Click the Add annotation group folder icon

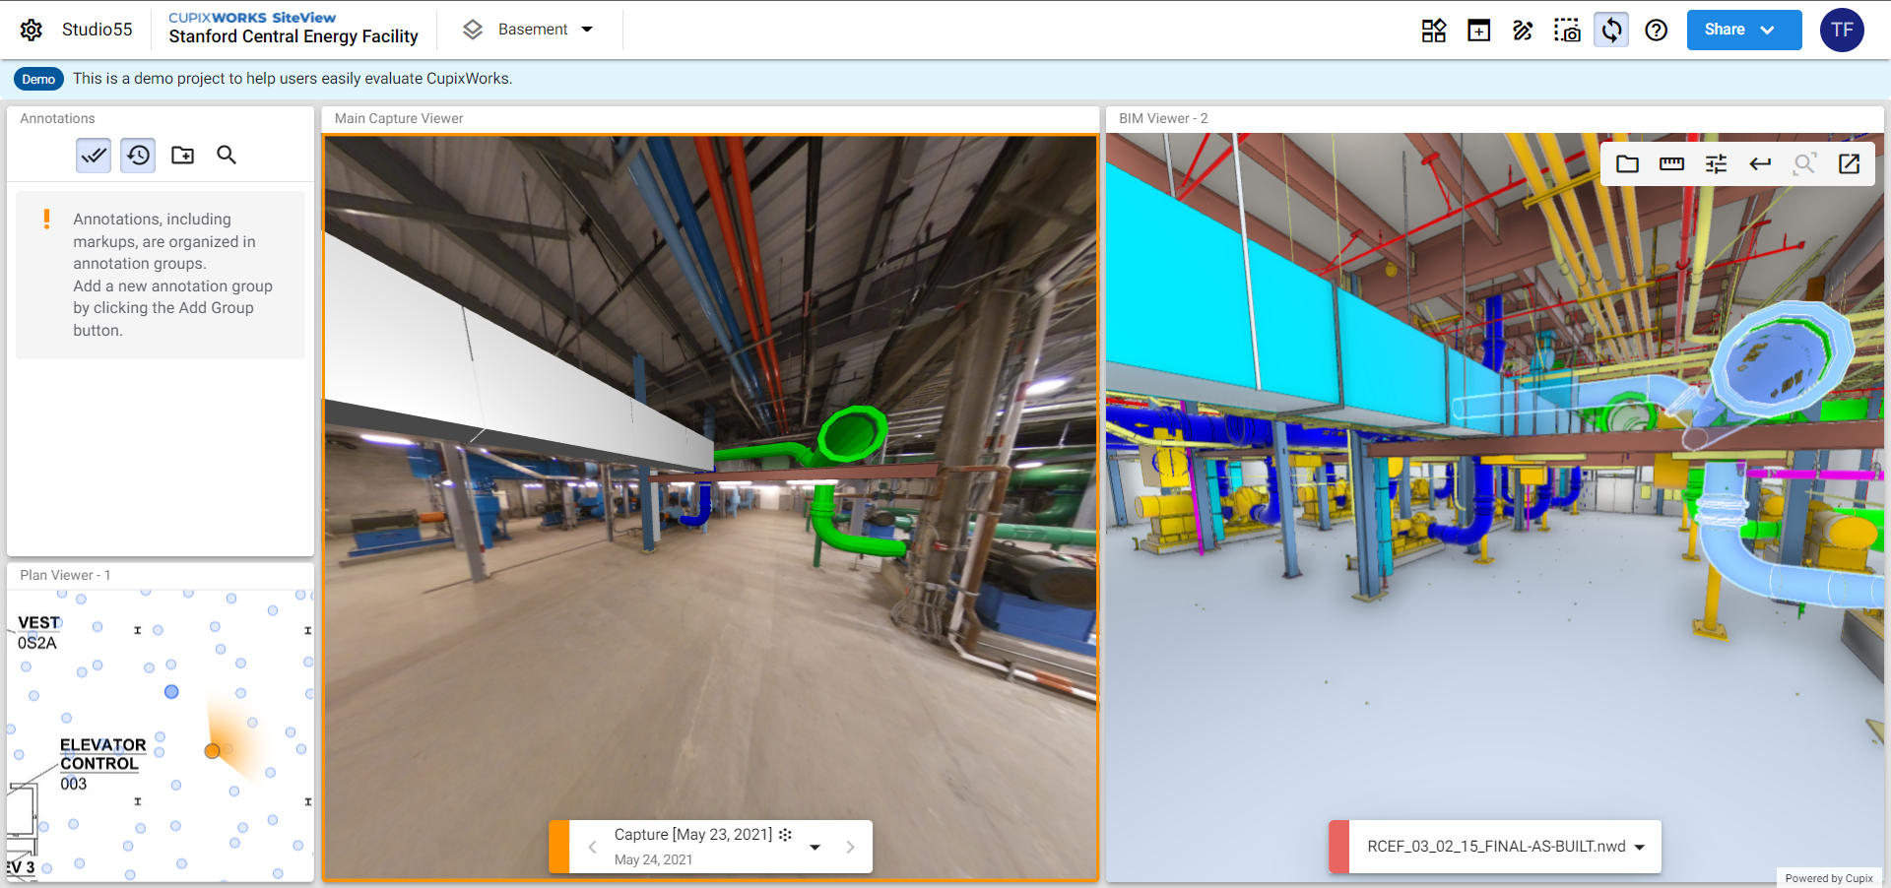[x=182, y=155]
